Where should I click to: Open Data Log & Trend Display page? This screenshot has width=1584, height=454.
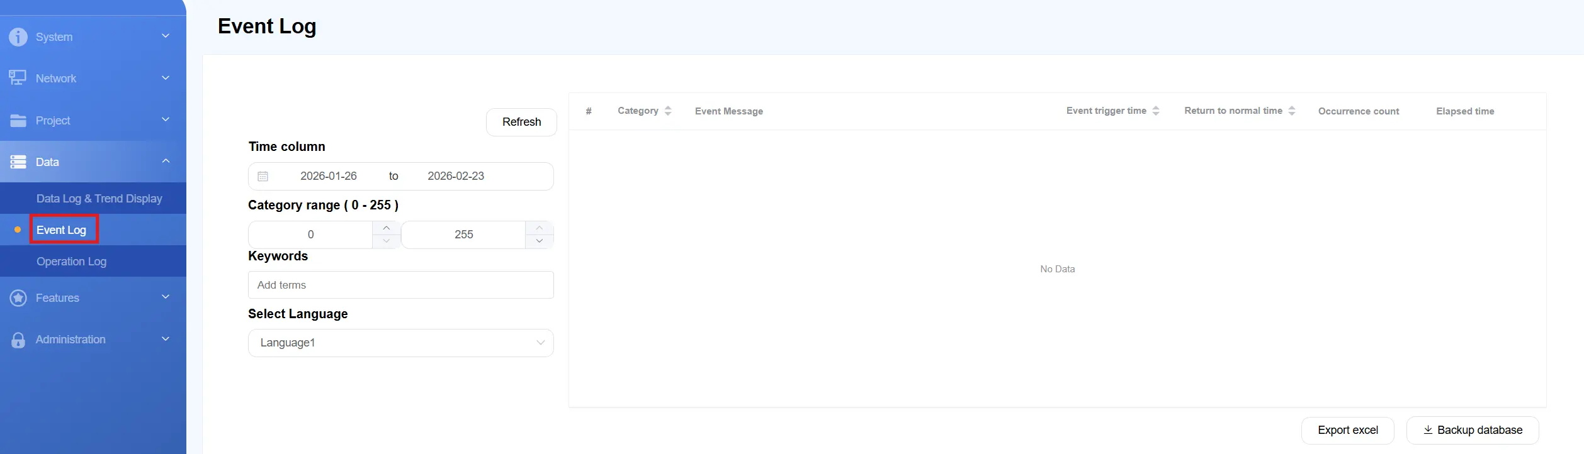pyautogui.click(x=99, y=199)
